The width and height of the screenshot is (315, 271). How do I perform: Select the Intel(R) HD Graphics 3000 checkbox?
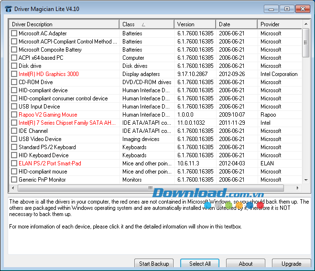point(14,74)
